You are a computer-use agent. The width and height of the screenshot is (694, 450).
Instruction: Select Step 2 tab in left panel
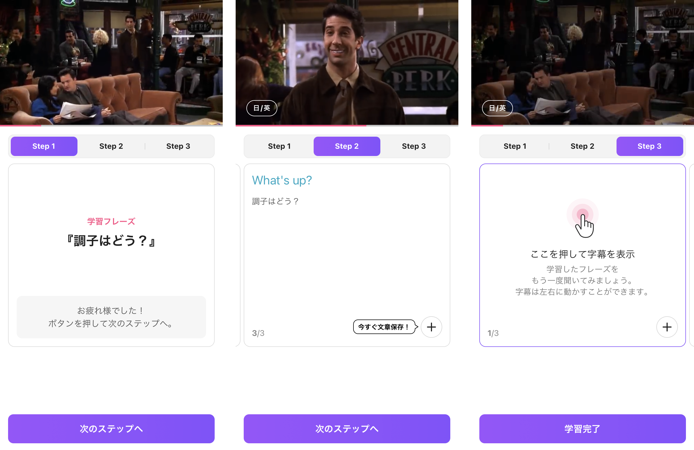111,146
